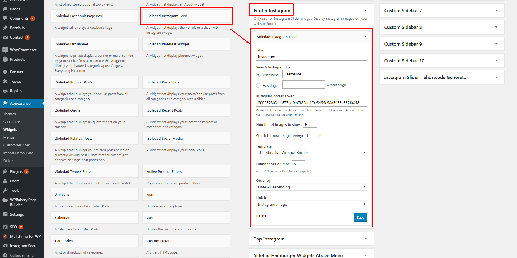
Task: Click the Tools wrench icon
Action: coord(5,190)
